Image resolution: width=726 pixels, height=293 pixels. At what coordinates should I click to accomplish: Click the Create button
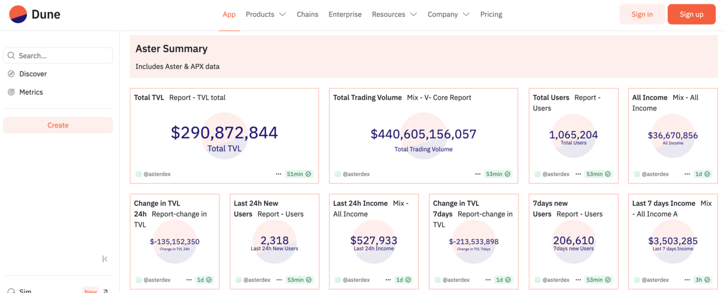point(58,125)
